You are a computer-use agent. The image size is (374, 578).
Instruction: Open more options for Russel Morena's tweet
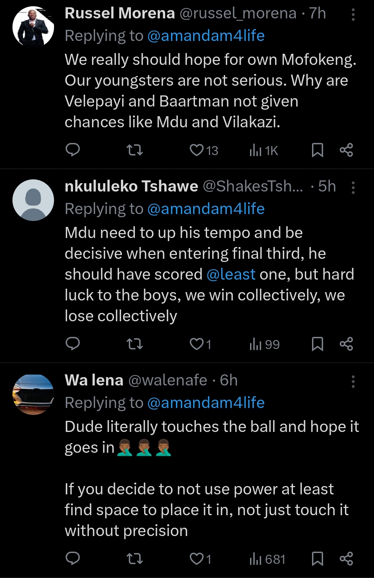(x=353, y=15)
